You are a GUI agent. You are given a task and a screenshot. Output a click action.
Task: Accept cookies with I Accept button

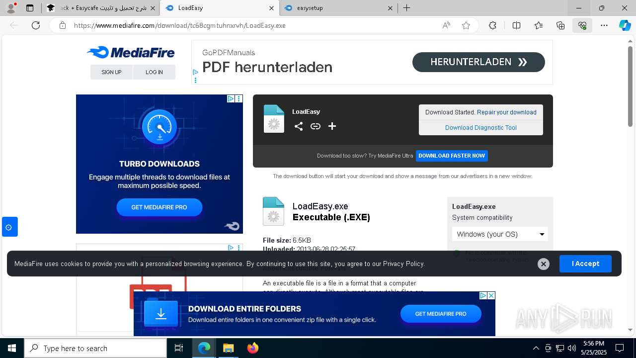(x=585, y=264)
